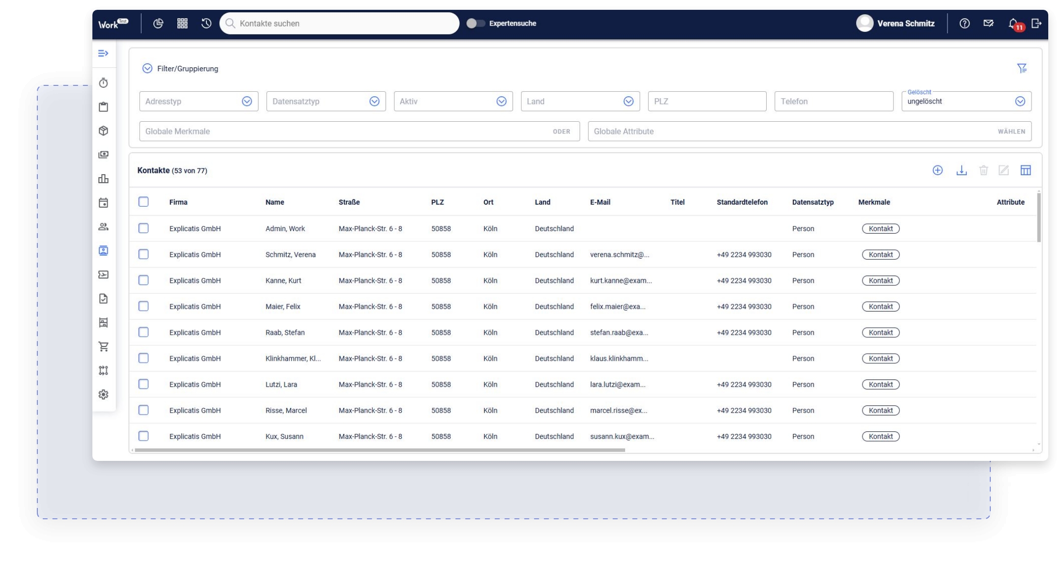Open the column layout settings icon
The image size is (1063, 561).
pyautogui.click(x=1025, y=170)
